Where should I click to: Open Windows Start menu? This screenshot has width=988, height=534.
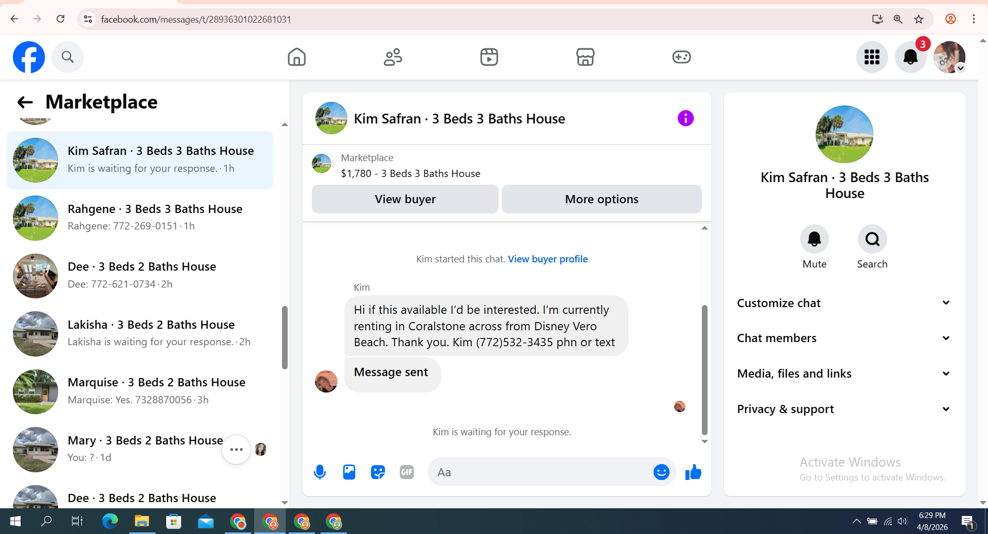pos(15,521)
